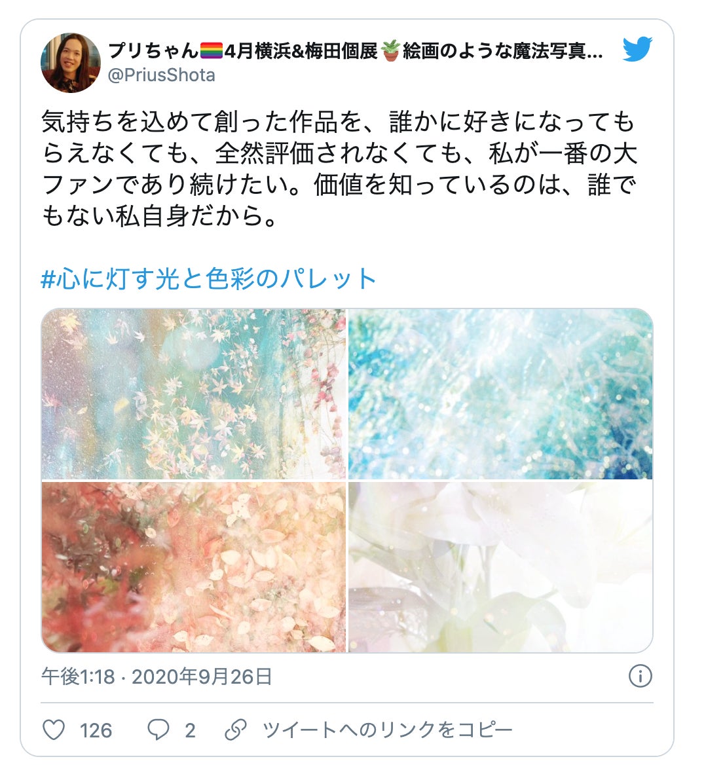Click the Twitter bird logo

[637, 48]
